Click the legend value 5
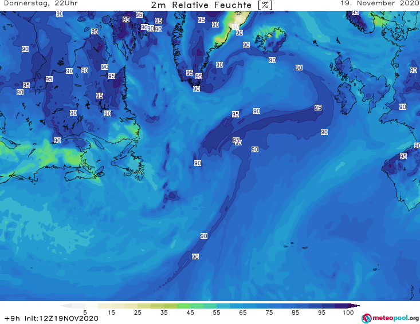420x324 pixels. click(85, 313)
